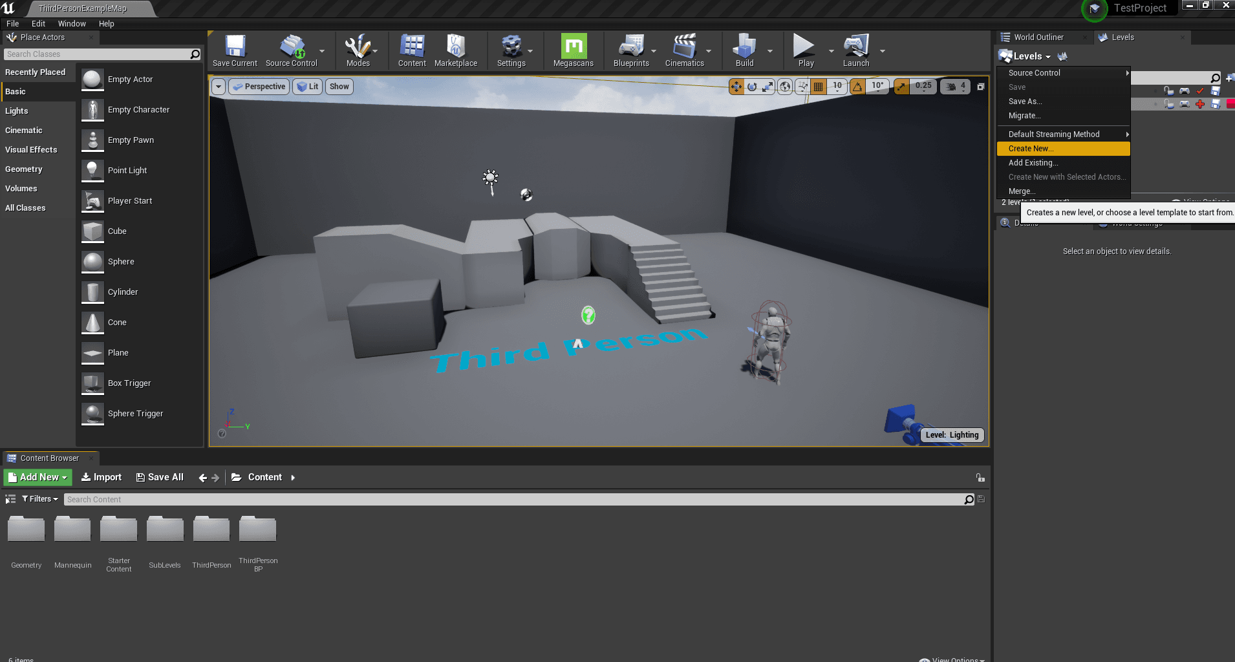The width and height of the screenshot is (1235, 662).
Task: Expand the Build options arrow
Action: tap(769, 50)
